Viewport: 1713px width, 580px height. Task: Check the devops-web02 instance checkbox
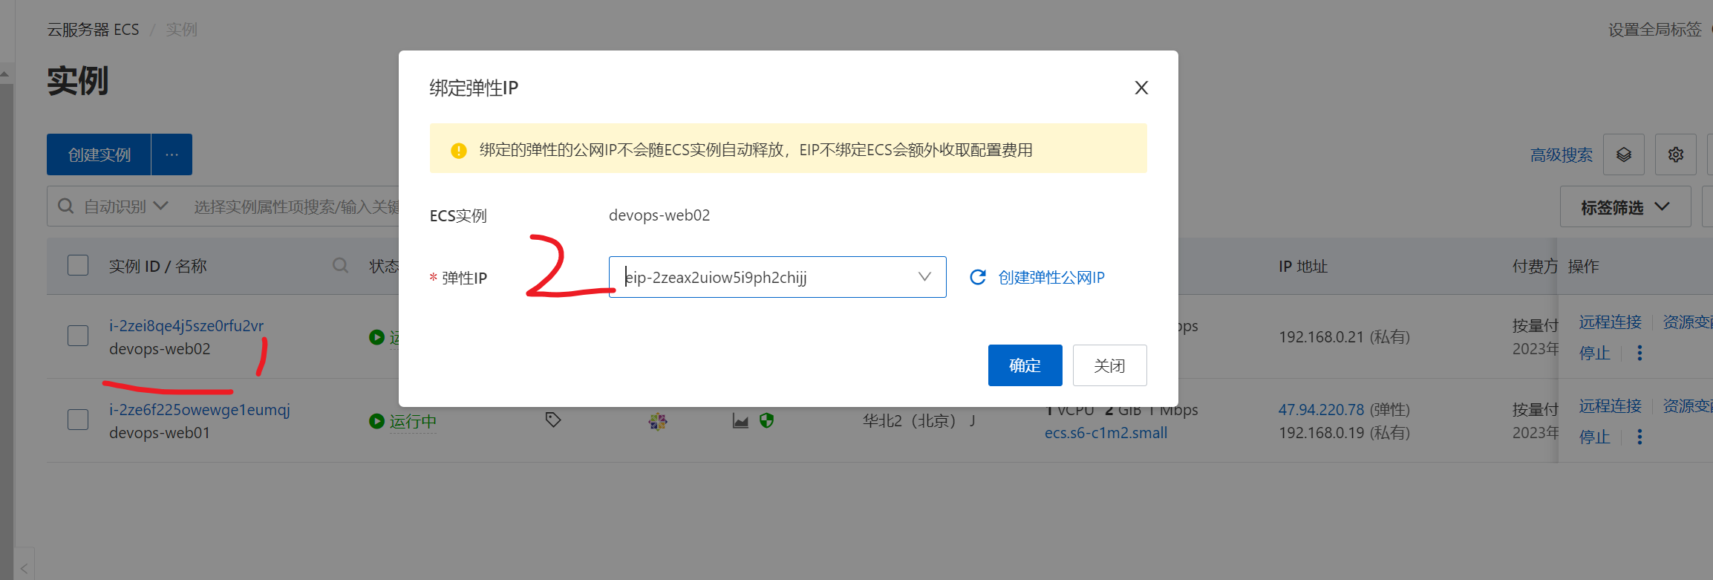[x=78, y=336]
